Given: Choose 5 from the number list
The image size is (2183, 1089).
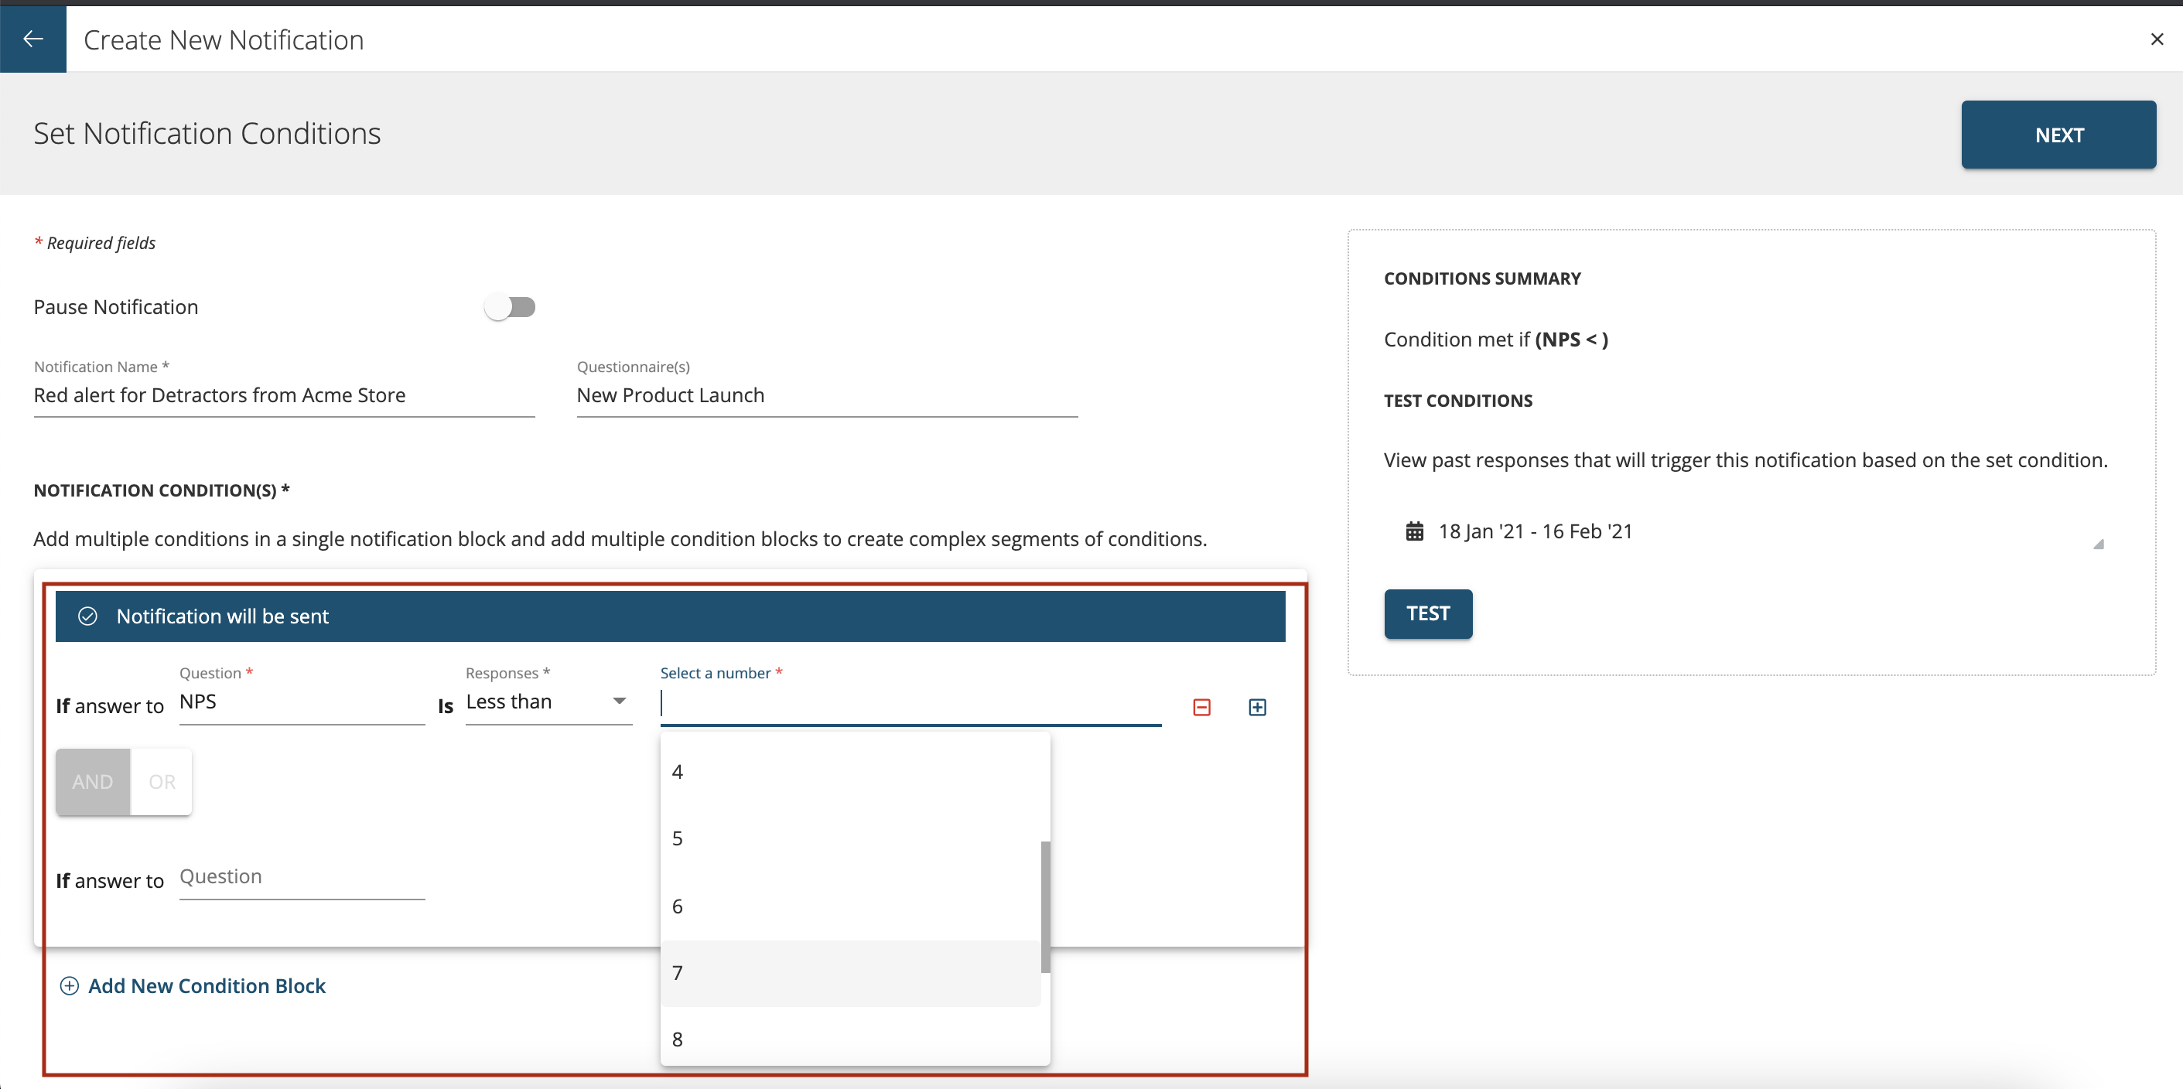Looking at the screenshot, I should (850, 838).
